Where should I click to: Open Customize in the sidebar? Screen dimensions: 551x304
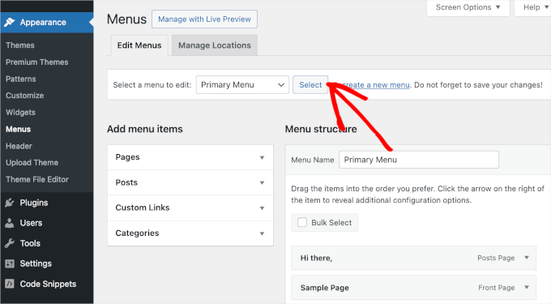[x=24, y=96]
